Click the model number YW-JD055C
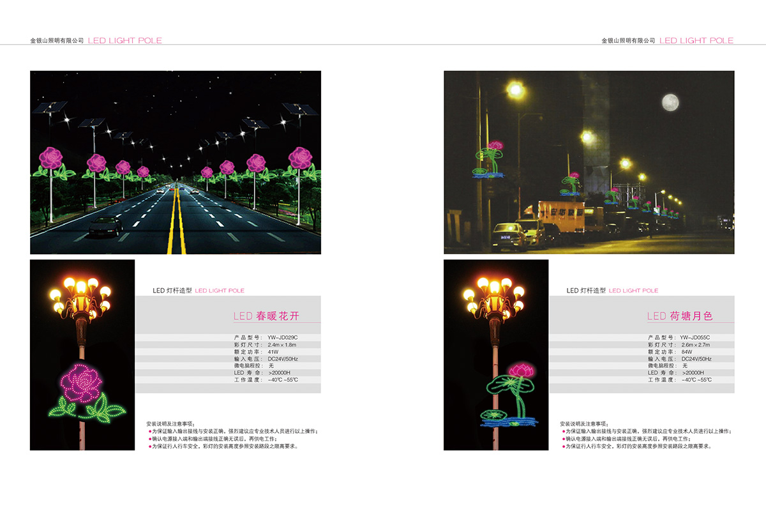This screenshot has height=511, width=766. click(x=695, y=337)
